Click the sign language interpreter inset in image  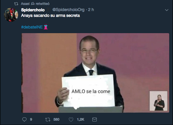[x=158, y=101]
